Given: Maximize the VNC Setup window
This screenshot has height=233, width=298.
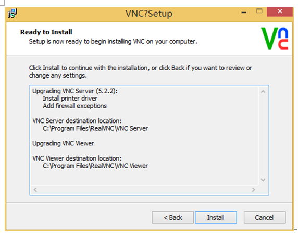Looking at the screenshot, I should [259, 11].
